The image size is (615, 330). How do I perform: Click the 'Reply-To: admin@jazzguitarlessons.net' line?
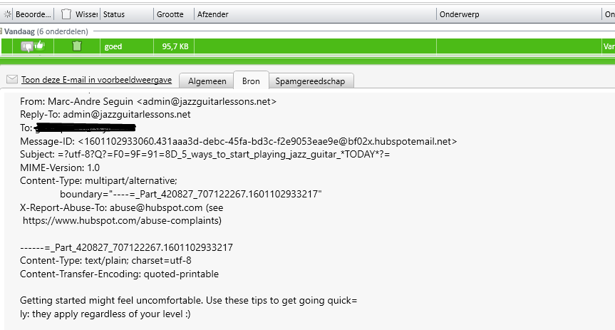click(x=105, y=115)
